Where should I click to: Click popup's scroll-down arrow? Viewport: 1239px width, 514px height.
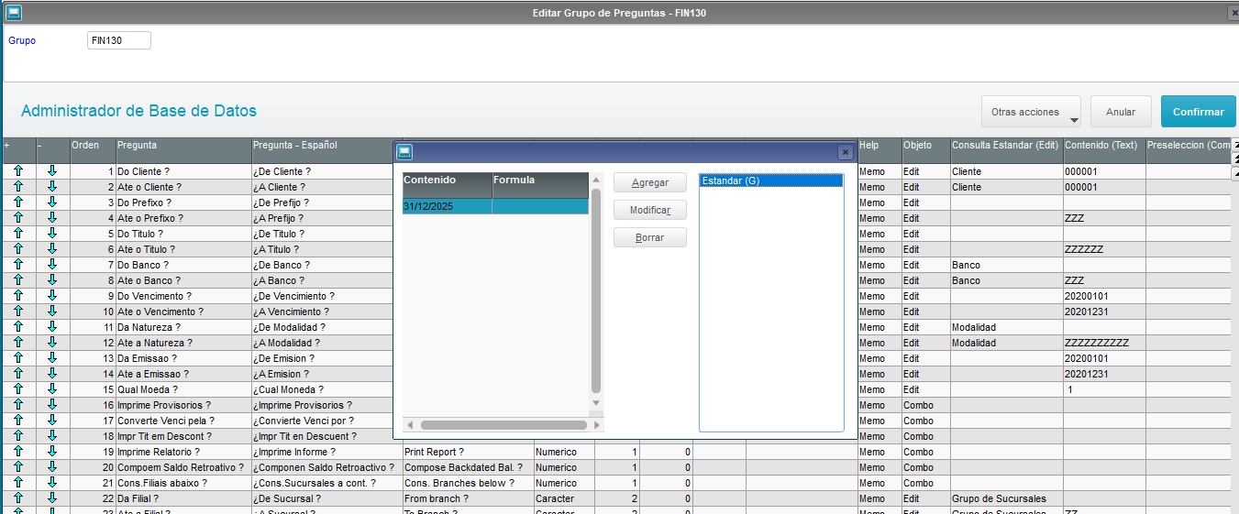(596, 402)
